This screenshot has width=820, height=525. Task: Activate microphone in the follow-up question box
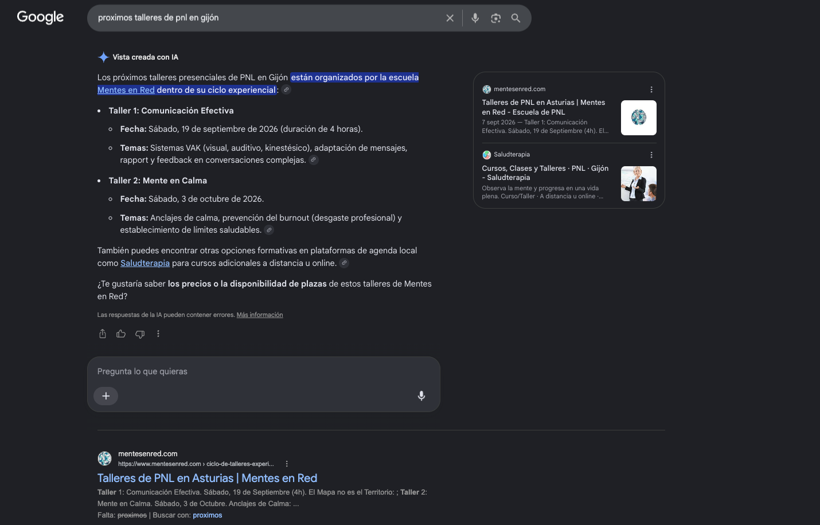tap(421, 396)
